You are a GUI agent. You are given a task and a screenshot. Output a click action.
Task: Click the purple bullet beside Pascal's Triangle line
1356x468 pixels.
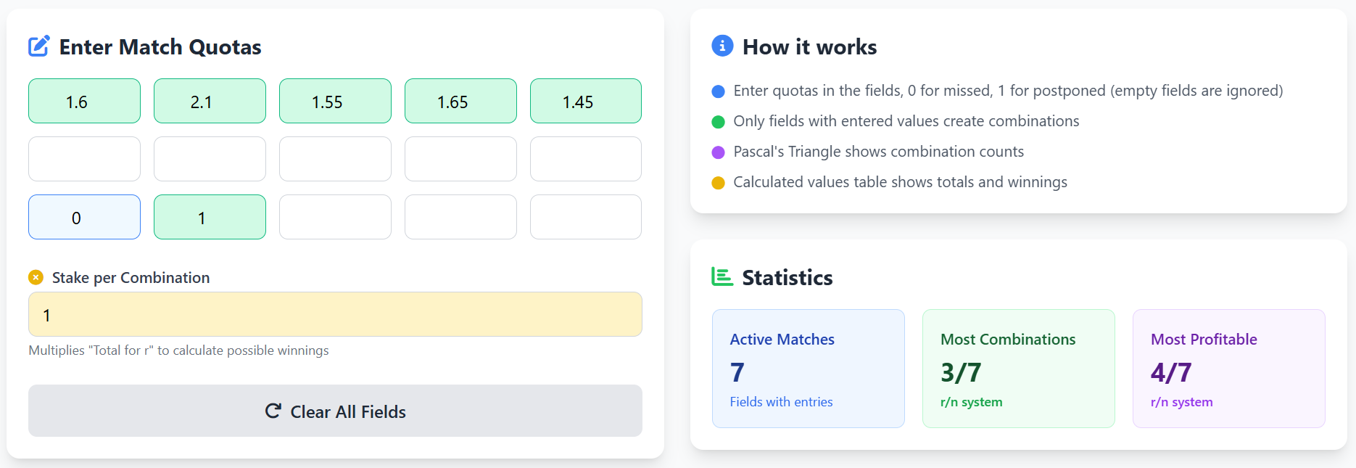click(718, 152)
